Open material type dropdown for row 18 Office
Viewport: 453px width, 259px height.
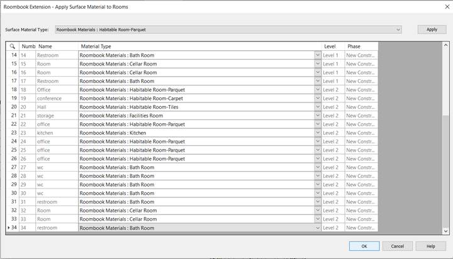(318, 90)
